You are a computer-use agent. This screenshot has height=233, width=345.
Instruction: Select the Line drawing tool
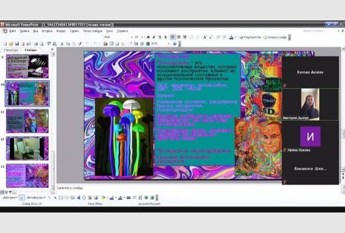[48, 197]
